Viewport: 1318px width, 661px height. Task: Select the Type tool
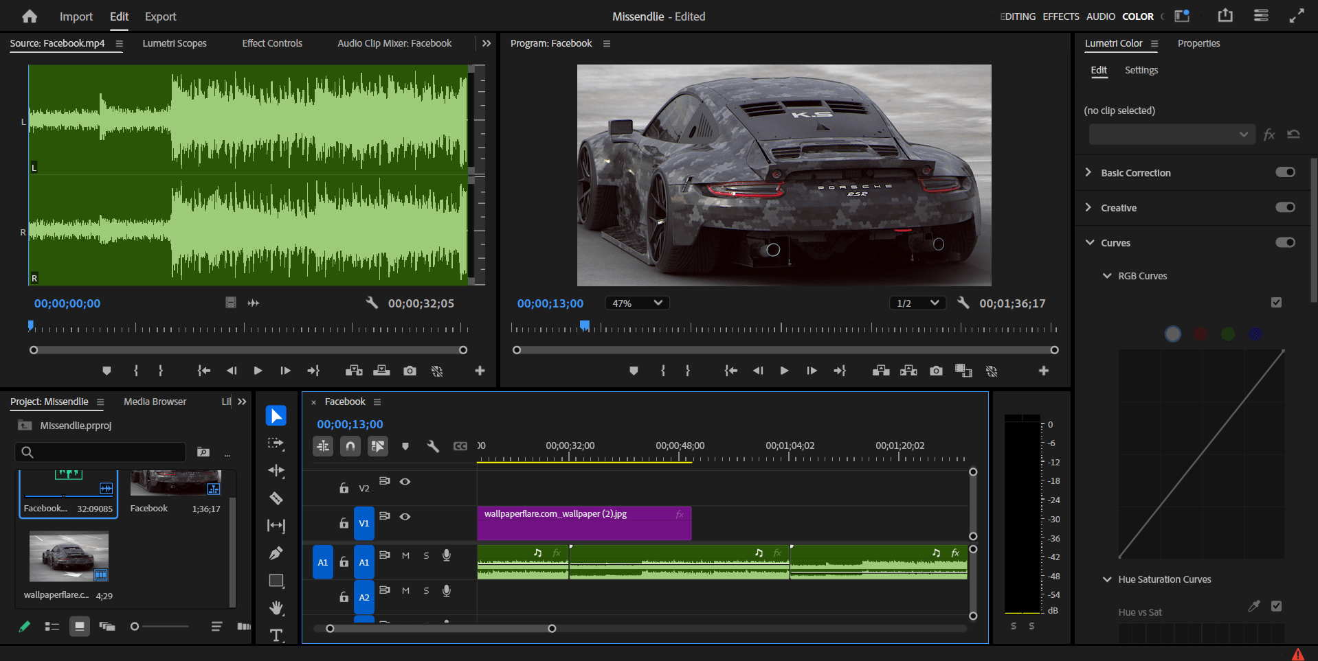pos(276,635)
